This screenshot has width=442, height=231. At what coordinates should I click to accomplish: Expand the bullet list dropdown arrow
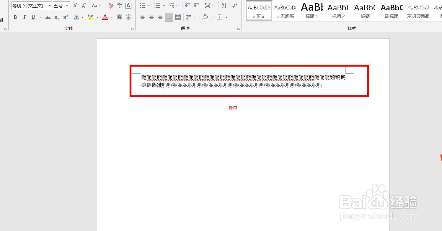149,6
